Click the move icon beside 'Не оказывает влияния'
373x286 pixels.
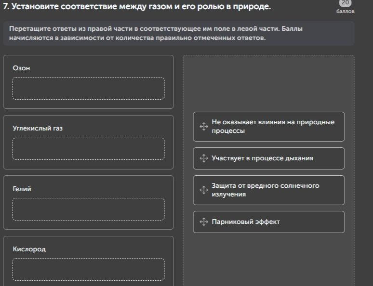click(204, 127)
